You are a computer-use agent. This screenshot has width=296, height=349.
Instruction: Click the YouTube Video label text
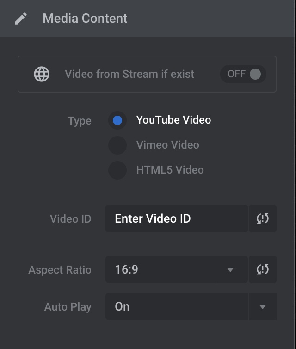174,120
